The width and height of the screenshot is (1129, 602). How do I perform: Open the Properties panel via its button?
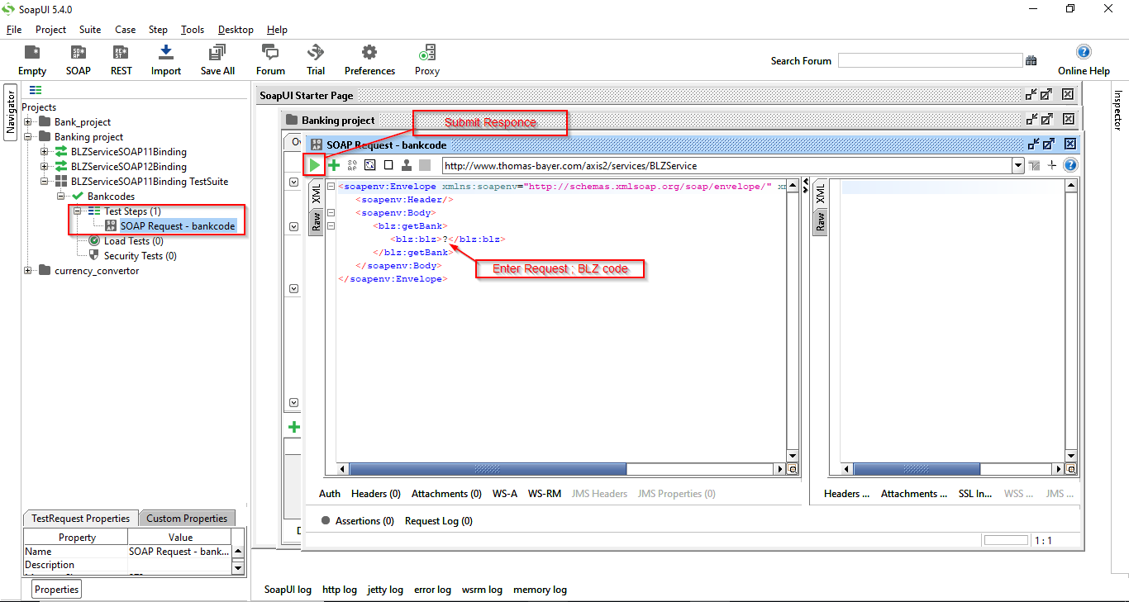click(55, 589)
